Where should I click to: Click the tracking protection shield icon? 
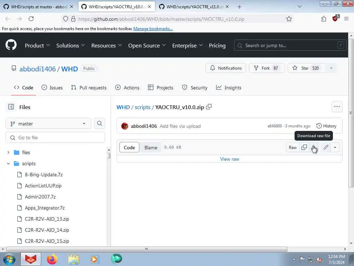65,19
